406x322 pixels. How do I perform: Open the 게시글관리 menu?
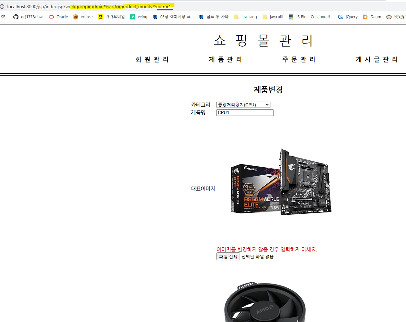pyautogui.click(x=377, y=59)
